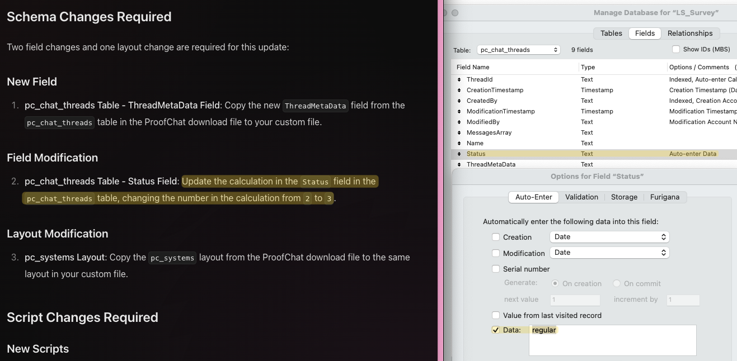This screenshot has width=737, height=361.
Task: Click reorder handle beside ModificationTimestamp field
Action: [x=459, y=112]
